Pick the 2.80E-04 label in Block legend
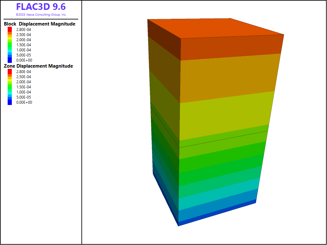 point(24,30)
